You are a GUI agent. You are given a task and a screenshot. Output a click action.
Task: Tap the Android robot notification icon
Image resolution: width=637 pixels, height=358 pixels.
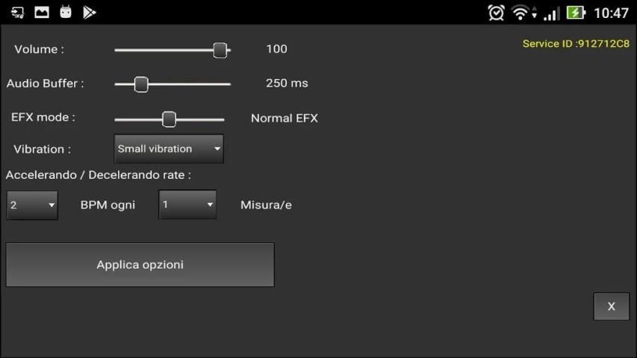(66, 12)
